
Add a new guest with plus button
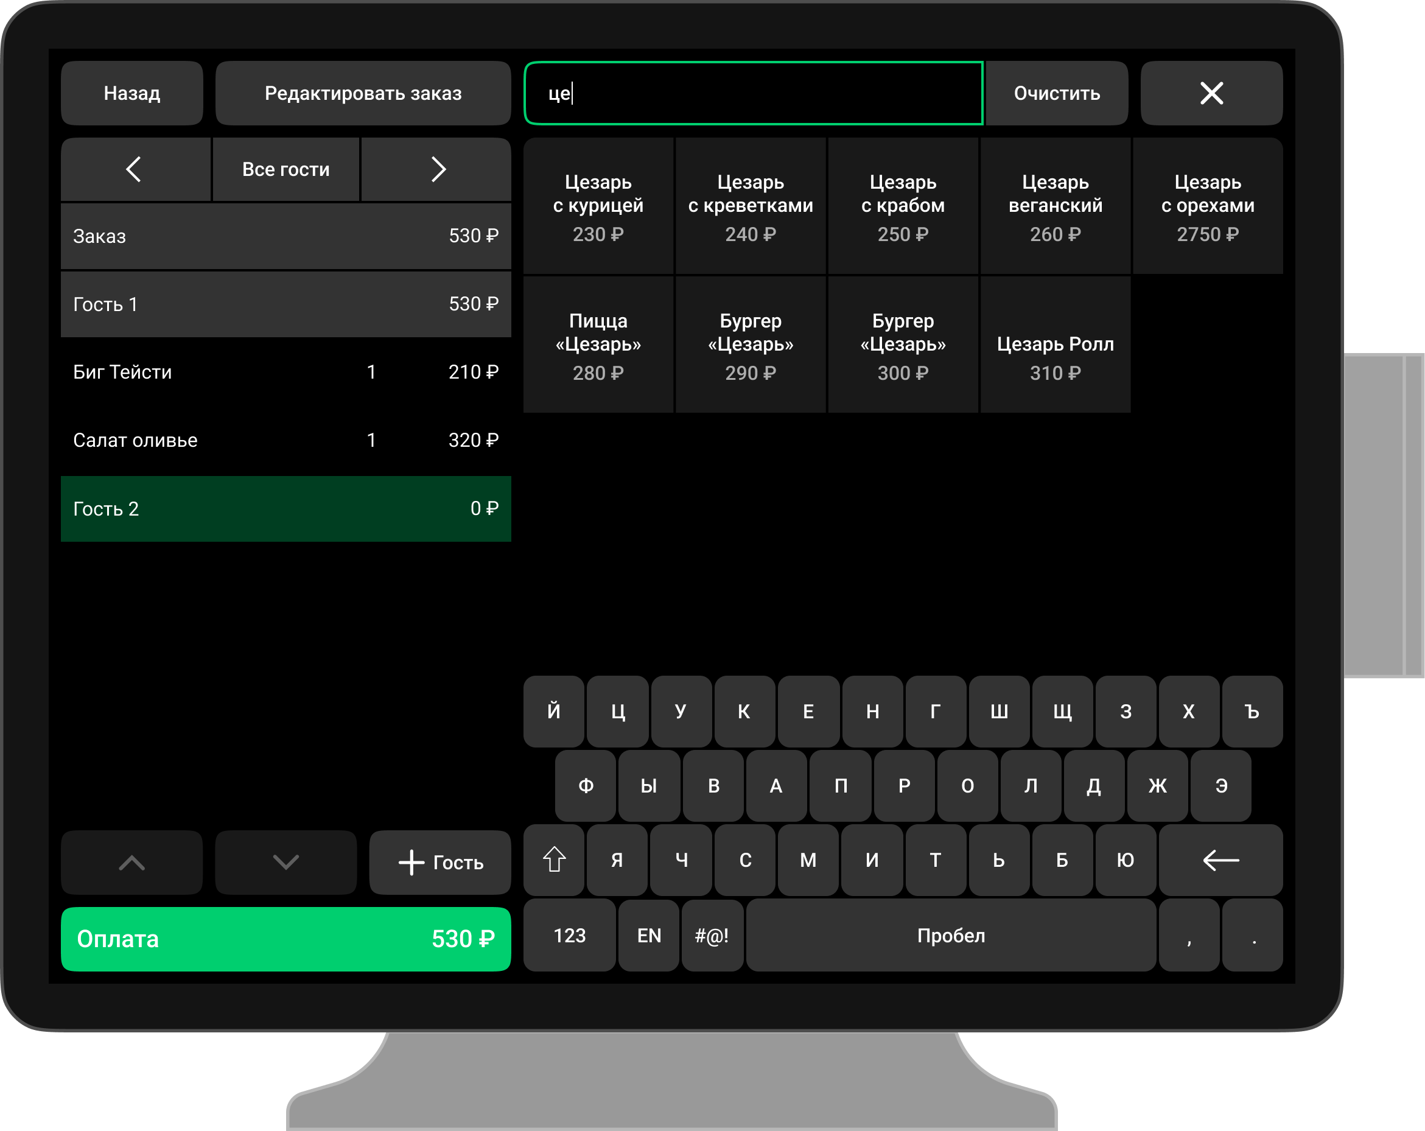pyautogui.click(x=439, y=862)
